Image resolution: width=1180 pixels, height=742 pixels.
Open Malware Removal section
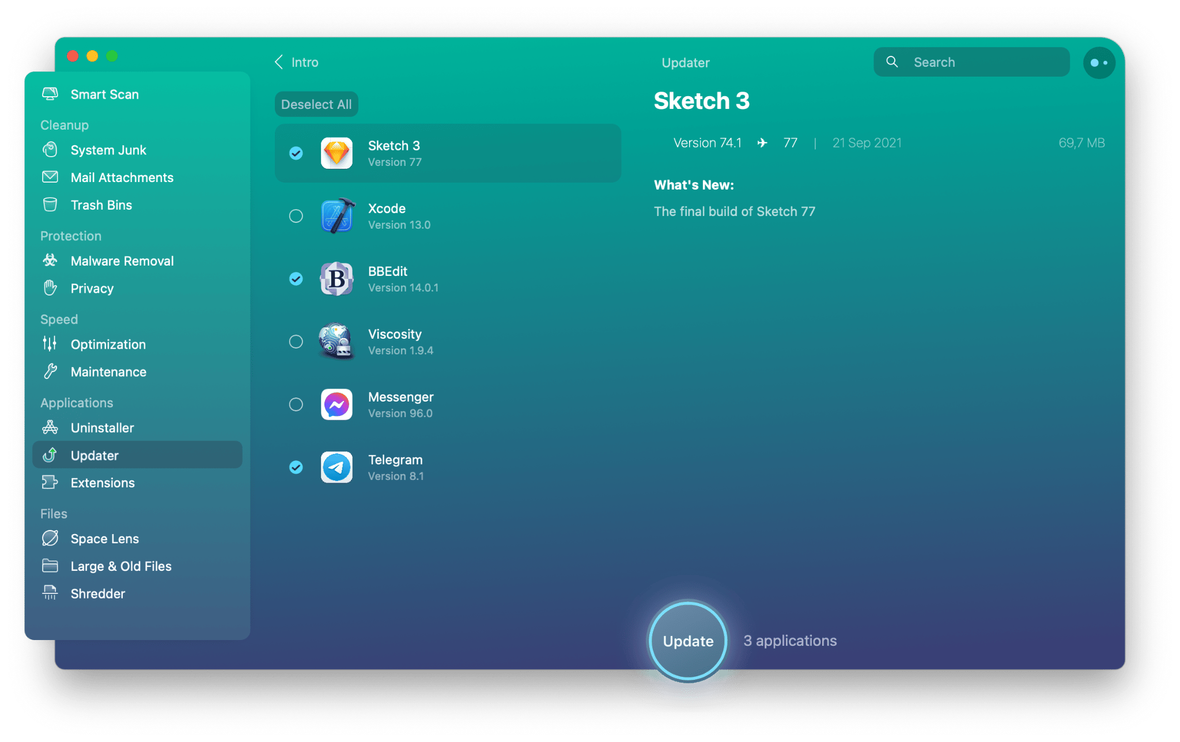(x=138, y=261)
